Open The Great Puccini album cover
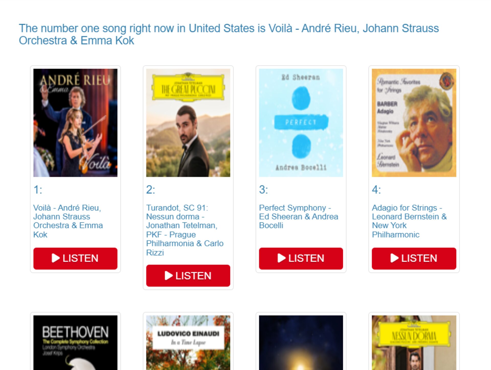The width and height of the screenshot is (491, 370). pyautogui.click(x=188, y=123)
